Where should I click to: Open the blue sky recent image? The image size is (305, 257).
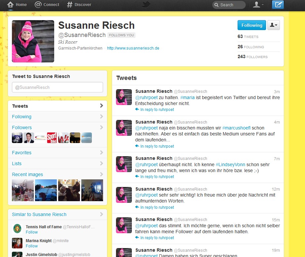46,190
